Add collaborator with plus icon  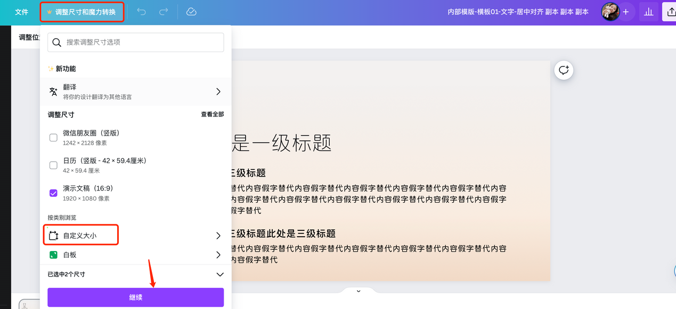(x=626, y=12)
